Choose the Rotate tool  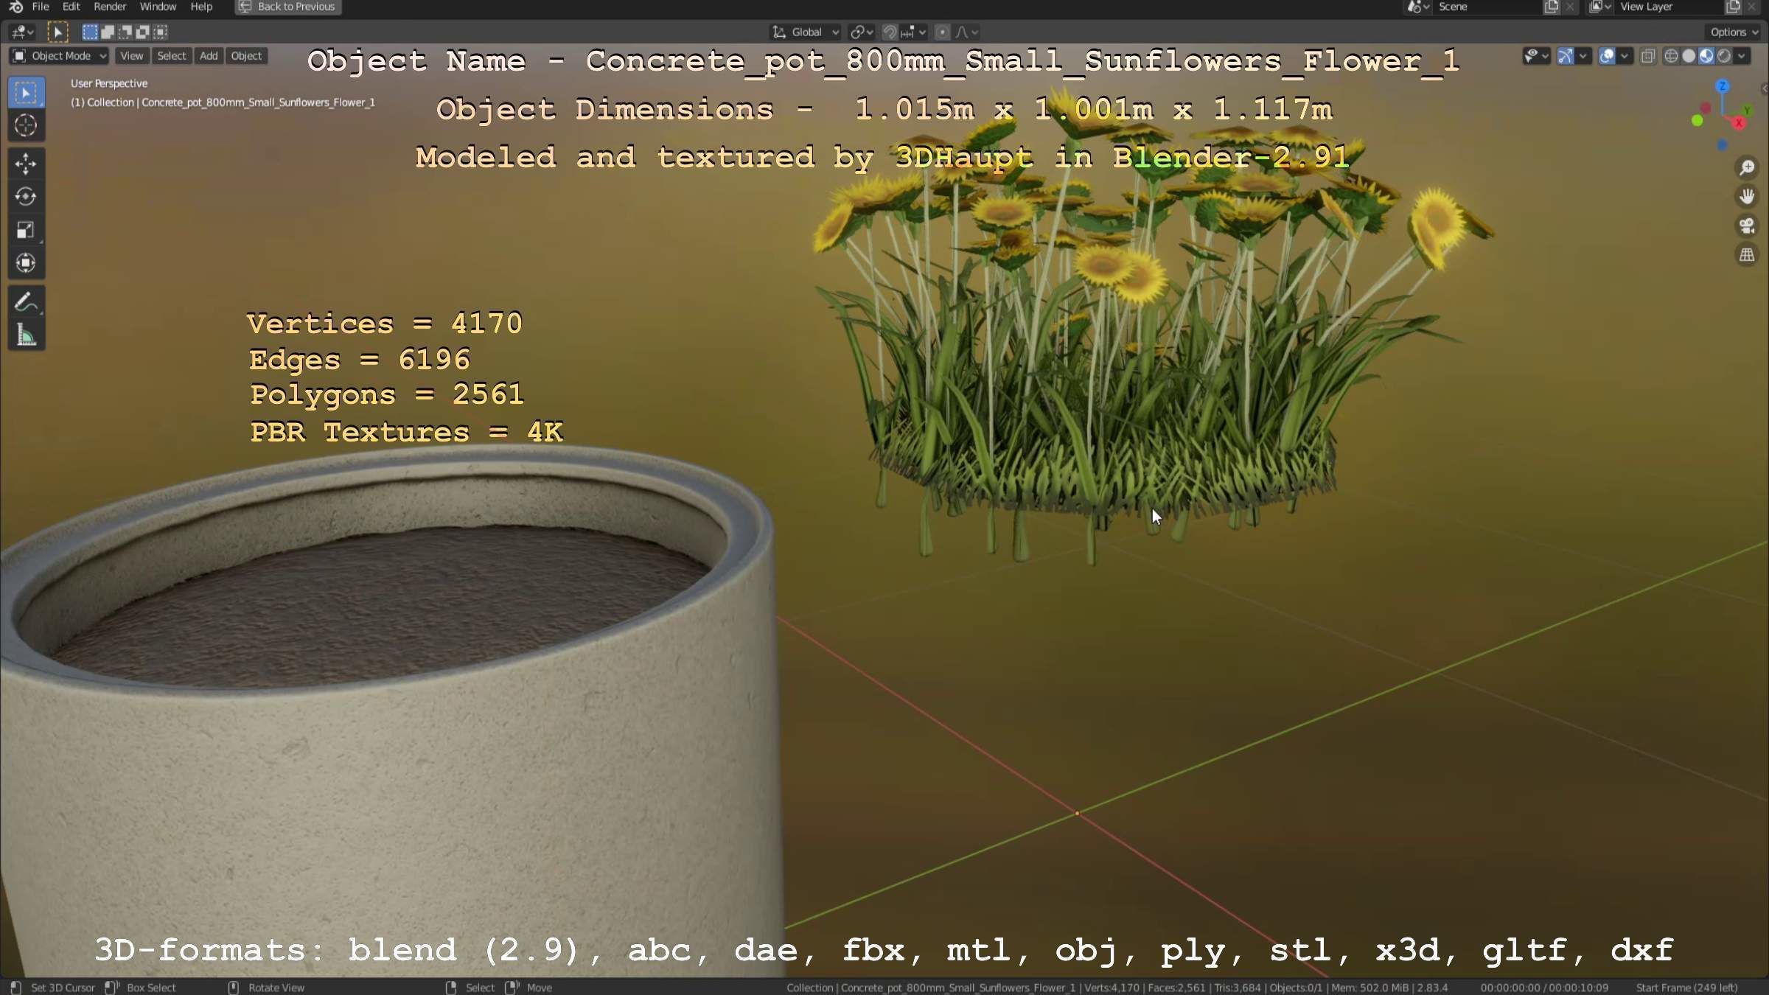[26, 197]
